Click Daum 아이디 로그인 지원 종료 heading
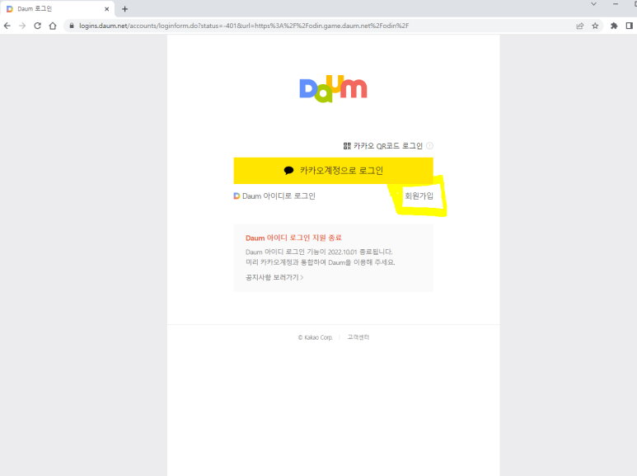Screen dimensions: 637x476 293,238
